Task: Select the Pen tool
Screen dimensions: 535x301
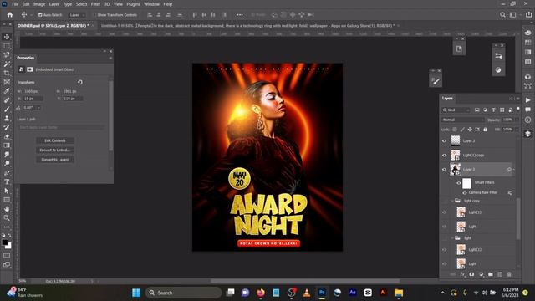Action: click(x=7, y=173)
